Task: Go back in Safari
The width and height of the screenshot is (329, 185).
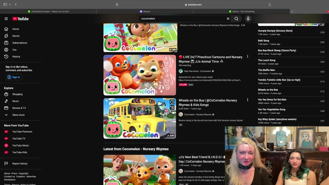Action: pyautogui.click(x=16, y=4)
